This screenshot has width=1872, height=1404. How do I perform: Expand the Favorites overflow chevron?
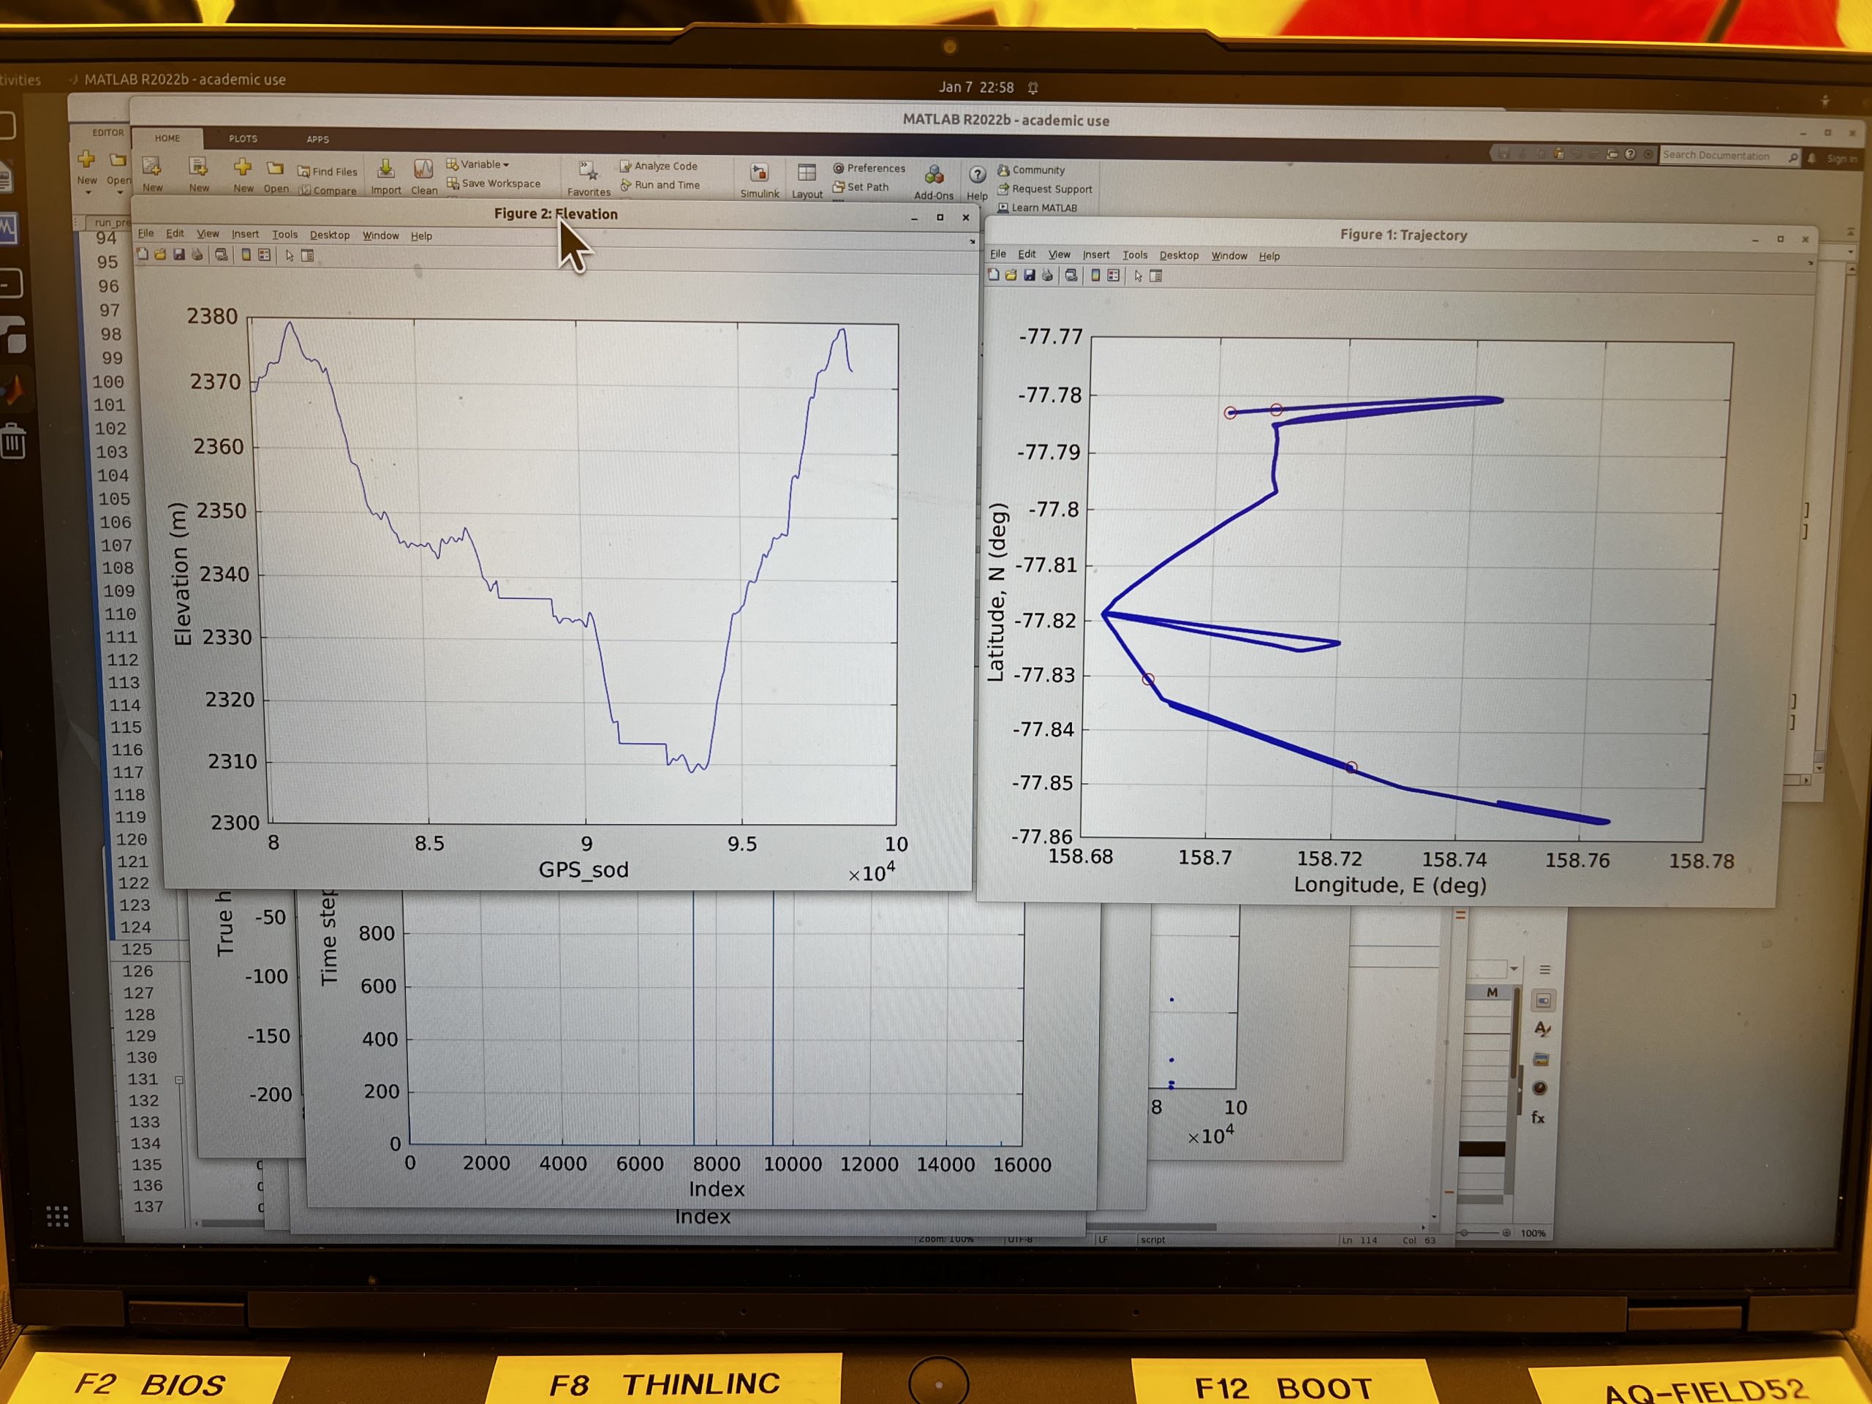(584, 165)
